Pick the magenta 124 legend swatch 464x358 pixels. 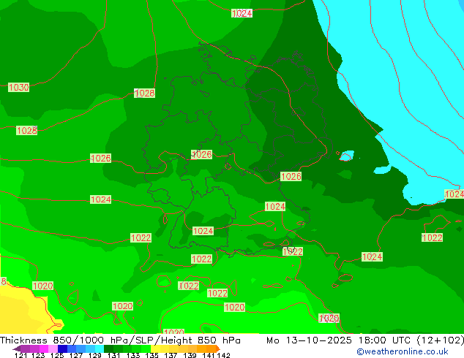(44, 349)
